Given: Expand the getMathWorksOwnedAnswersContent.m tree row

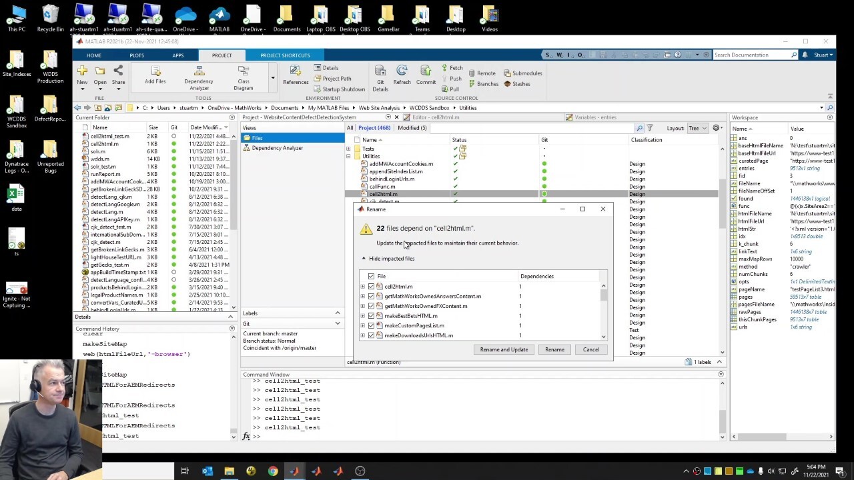Looking at the screenshot, I should [x=363, y=297].
